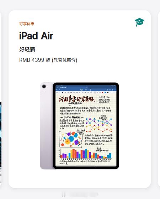Tap the rear camera lens on purple iPad
Image resolution: width=160 pixels, height=199 pixels.
(x=44, y=86)
